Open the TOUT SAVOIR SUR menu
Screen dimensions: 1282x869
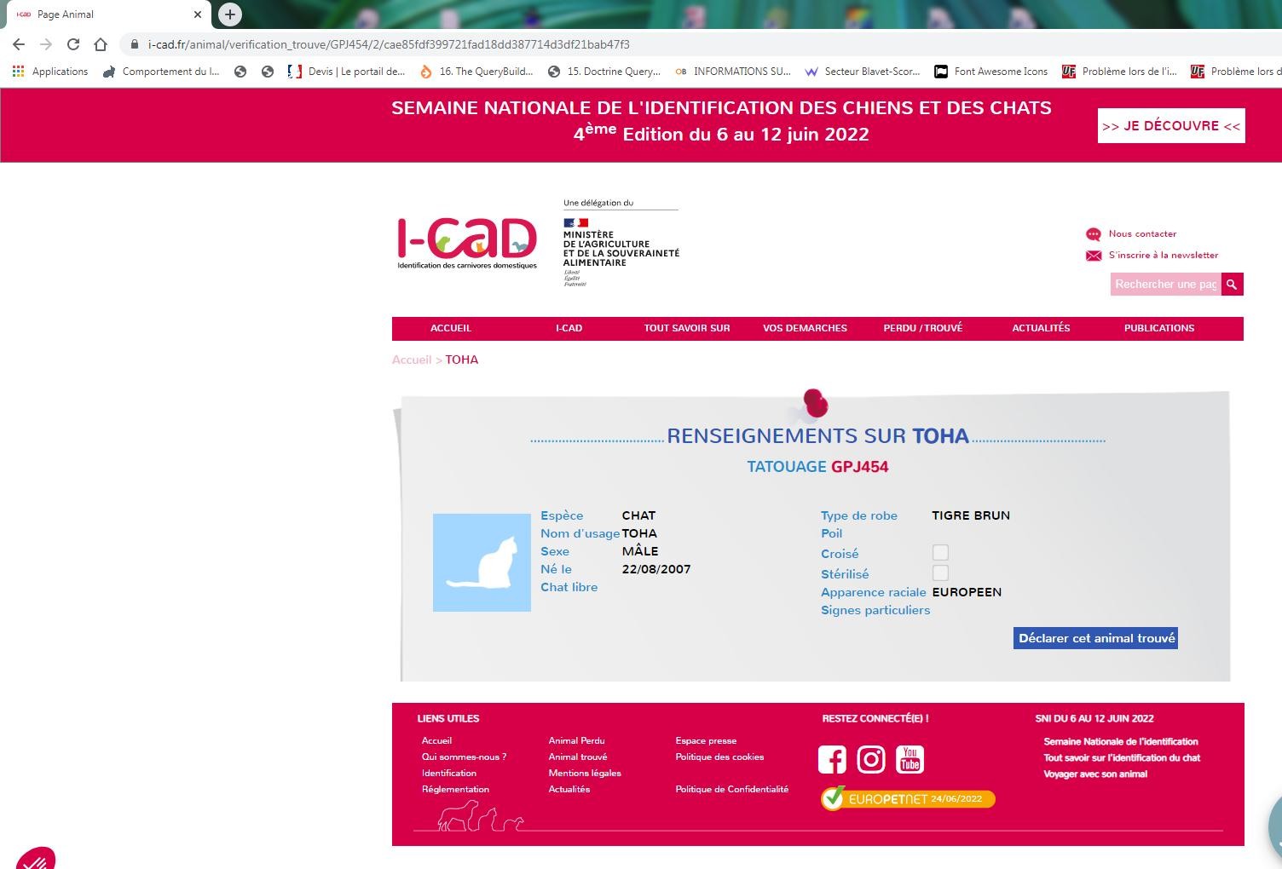(686, 328)
